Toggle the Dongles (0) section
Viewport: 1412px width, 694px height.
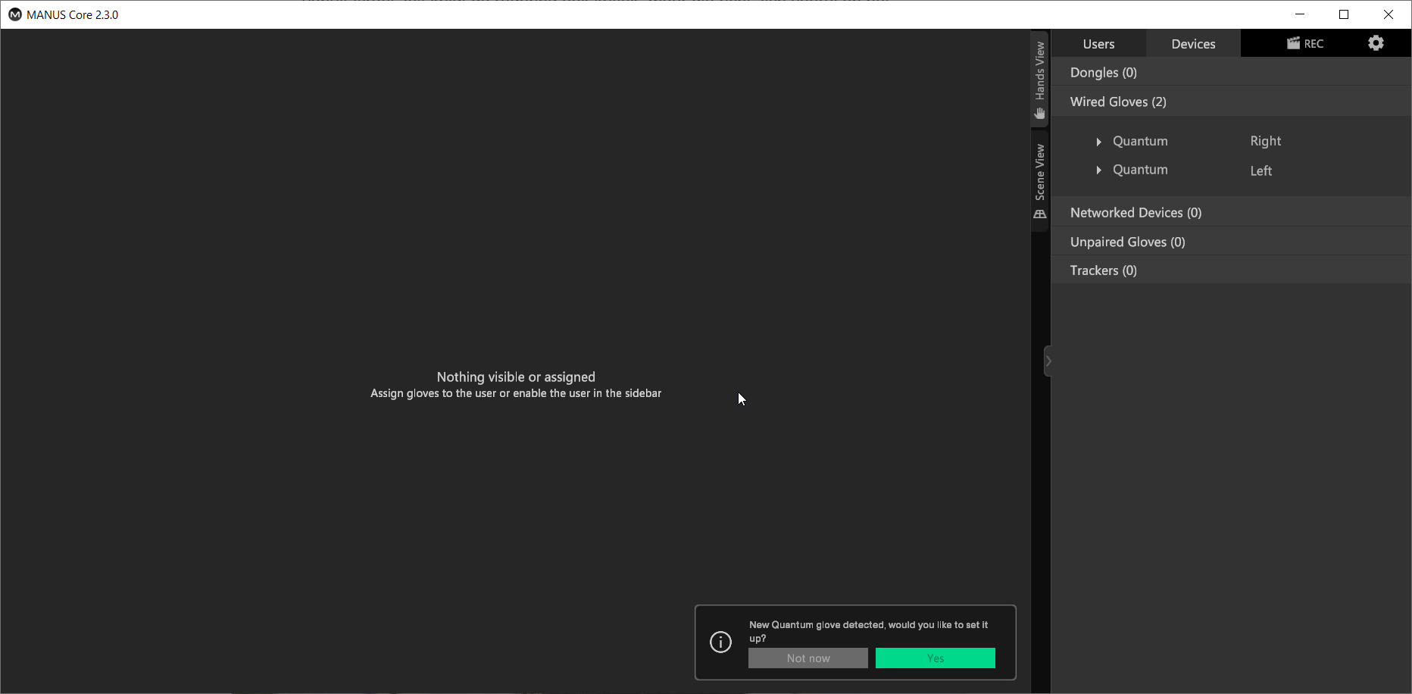1103,73
